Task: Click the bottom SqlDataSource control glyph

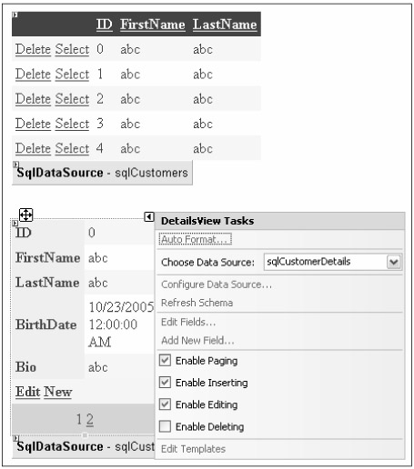Action: pyautogui.click(x=15, y=438)
